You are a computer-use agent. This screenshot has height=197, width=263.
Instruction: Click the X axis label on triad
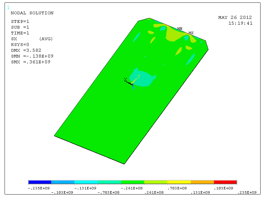(x=125, y=79)
